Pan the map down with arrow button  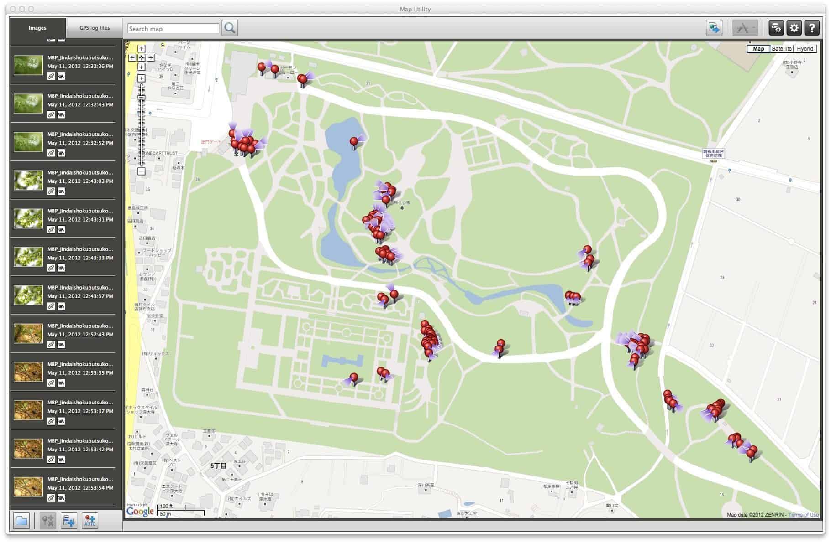click(x=142, y=67)
